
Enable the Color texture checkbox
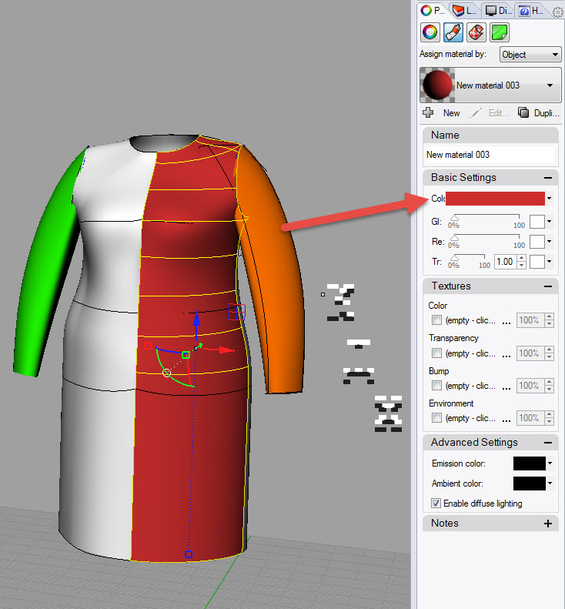pyautogui.click(x=436, y=320)
